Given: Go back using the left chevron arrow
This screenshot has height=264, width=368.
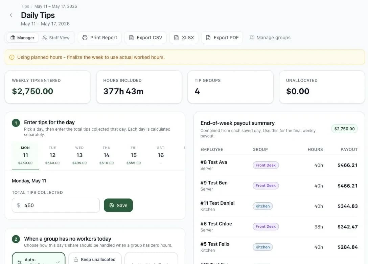Looking at the screenshot, I should click(11, 15).
